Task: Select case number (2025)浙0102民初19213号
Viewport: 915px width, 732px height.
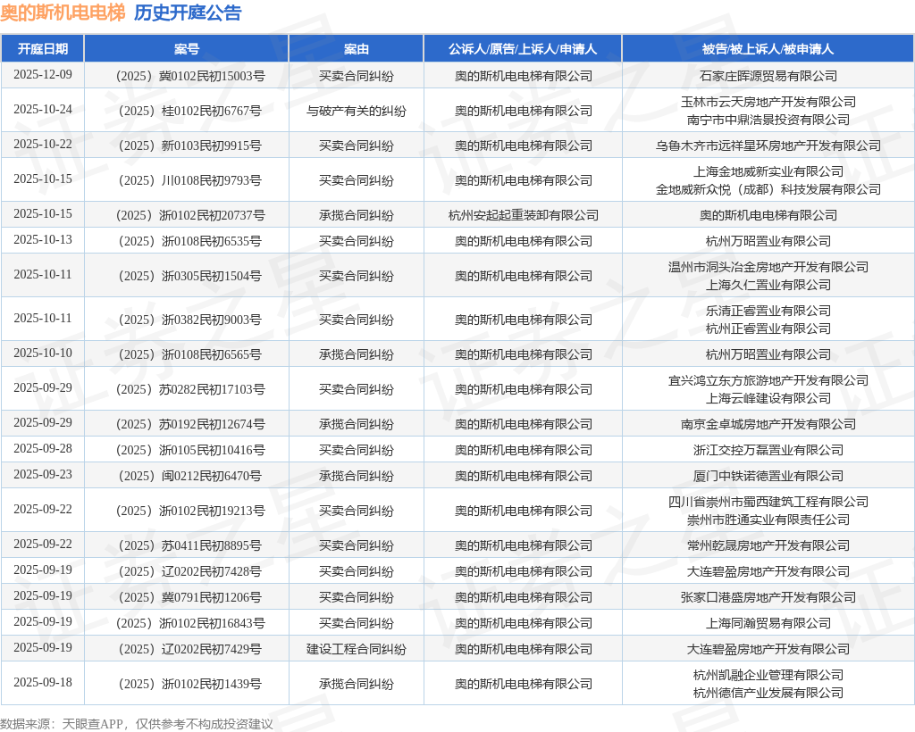Action: (190, 512)
